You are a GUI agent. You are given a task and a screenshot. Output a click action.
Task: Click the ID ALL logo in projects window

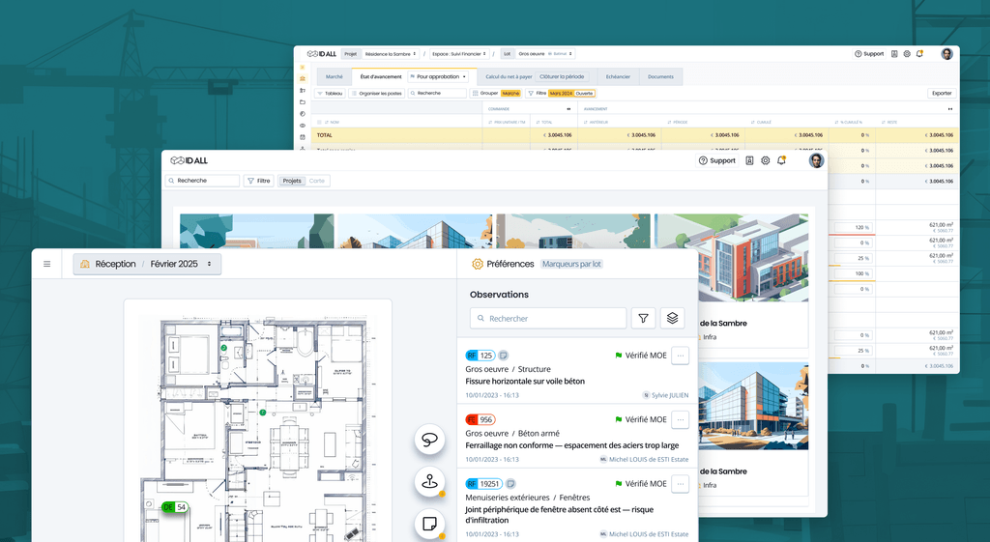[x=189, y=161]
